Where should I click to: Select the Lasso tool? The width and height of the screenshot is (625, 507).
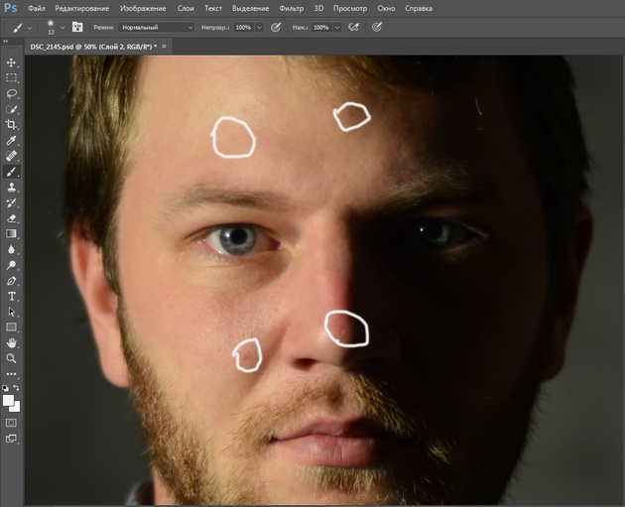(11, 93)
